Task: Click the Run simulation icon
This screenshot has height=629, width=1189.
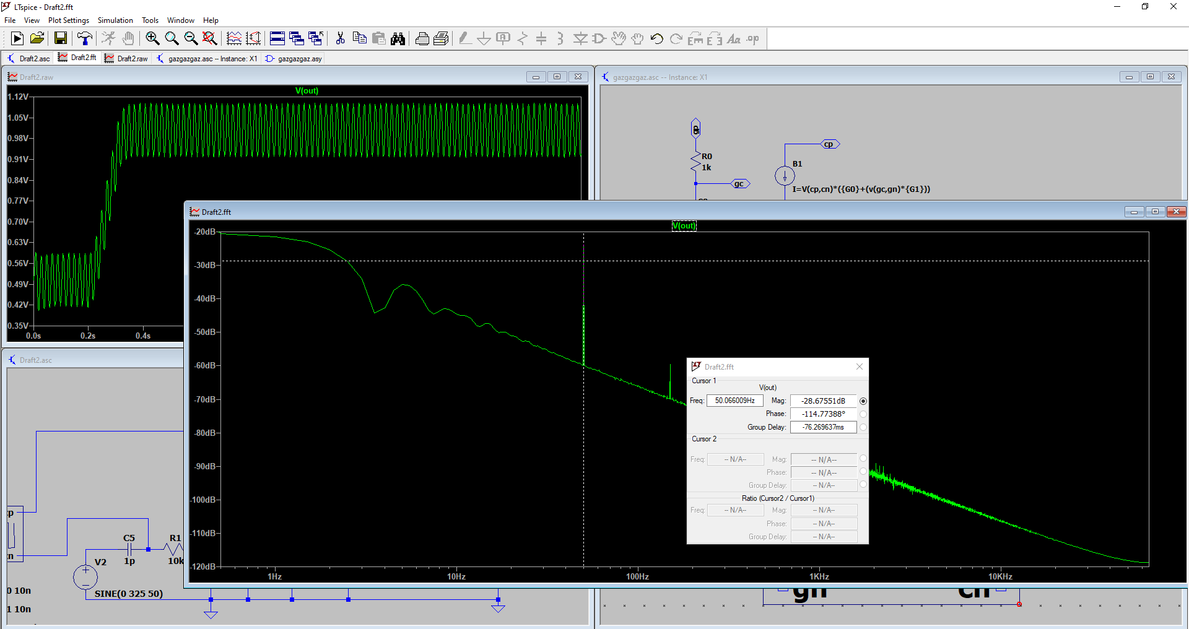Action: [17, 39]
